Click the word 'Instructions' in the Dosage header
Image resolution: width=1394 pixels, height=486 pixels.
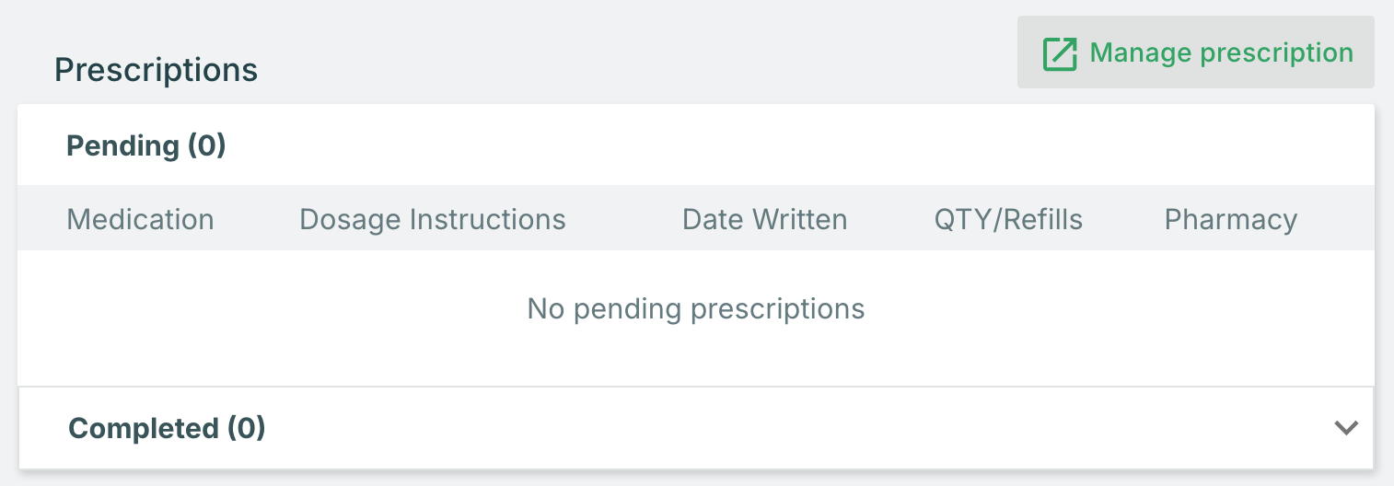tap(487, 219)
